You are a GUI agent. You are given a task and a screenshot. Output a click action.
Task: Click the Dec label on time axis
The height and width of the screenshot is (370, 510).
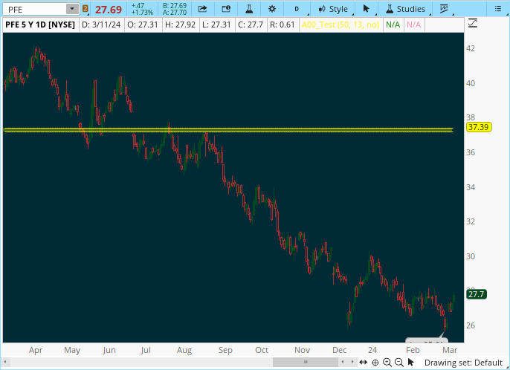[339, 350]
